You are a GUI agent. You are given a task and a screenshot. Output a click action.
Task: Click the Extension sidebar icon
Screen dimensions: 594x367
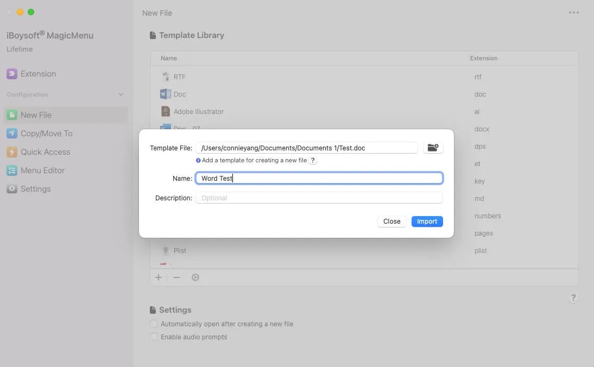(12, 74)
